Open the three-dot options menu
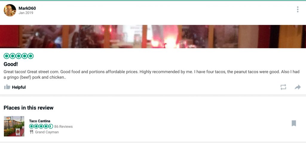Viewport: 306px width, 143px height. pyautogui.click(x=297, y=9)
